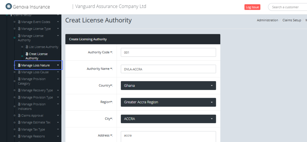Expand the Manage Recovery Type arrow
Screen dimensions: 307x142
[x=58, y=90]
